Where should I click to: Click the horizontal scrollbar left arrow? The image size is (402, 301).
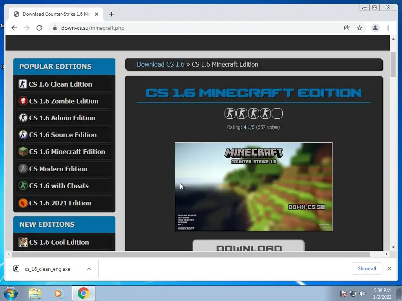(x=9, y=254)
